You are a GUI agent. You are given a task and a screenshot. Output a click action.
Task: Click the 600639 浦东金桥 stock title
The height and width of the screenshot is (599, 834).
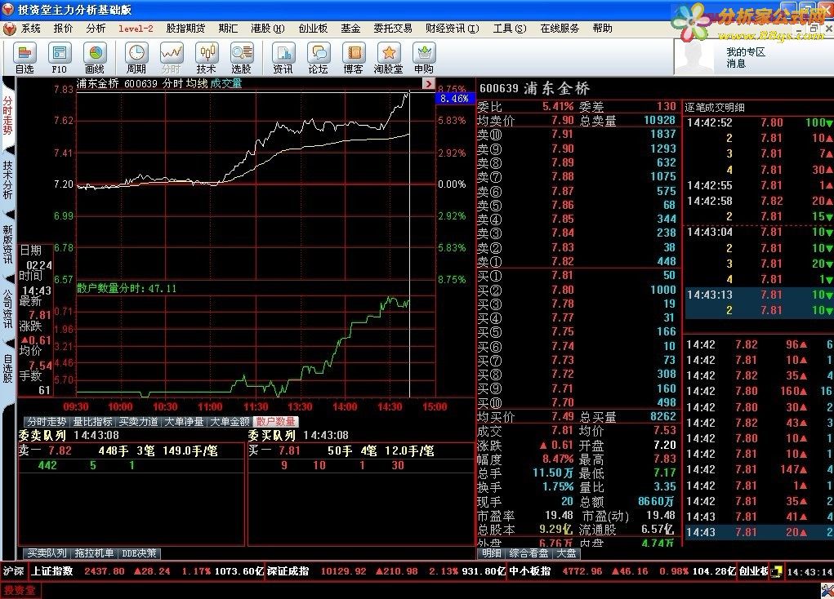pyautogui.click(x=534, y=88)
